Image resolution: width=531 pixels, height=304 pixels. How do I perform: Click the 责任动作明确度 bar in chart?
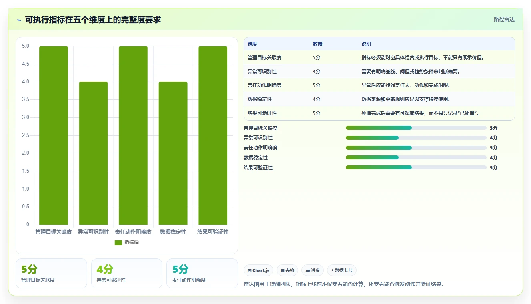click(x=133, y=135)
